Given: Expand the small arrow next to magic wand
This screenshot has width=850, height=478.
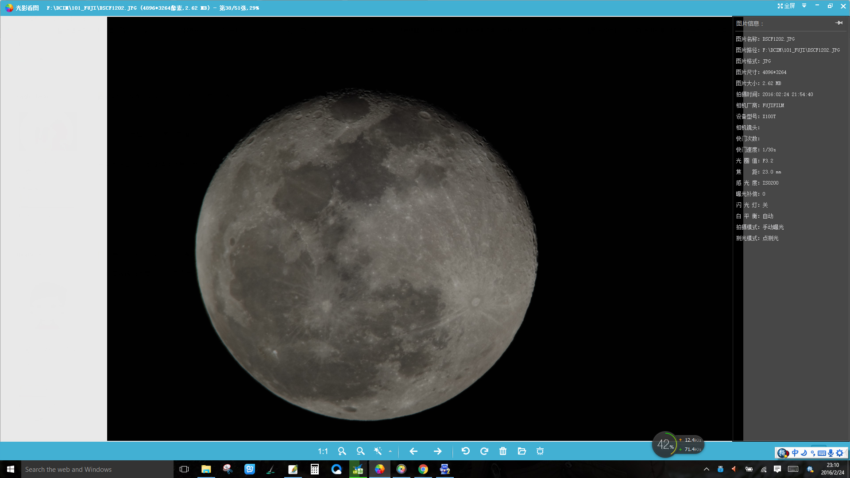Looking at the screenshot, I should [x=390, y=451].
